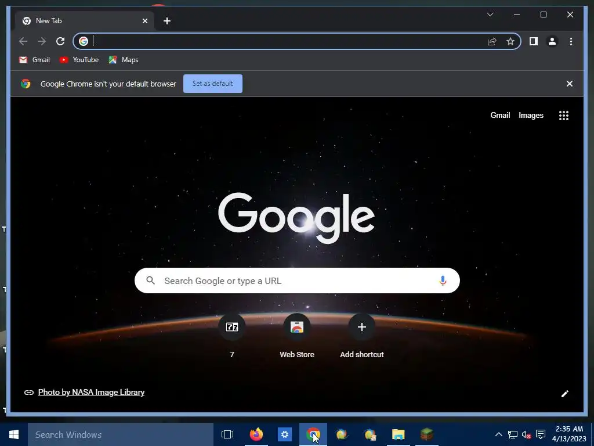This screenshot has height=446, width=594.
Task: Click the Google icon in the address bar
Action: pyautogui.click(x=84, y=41)
